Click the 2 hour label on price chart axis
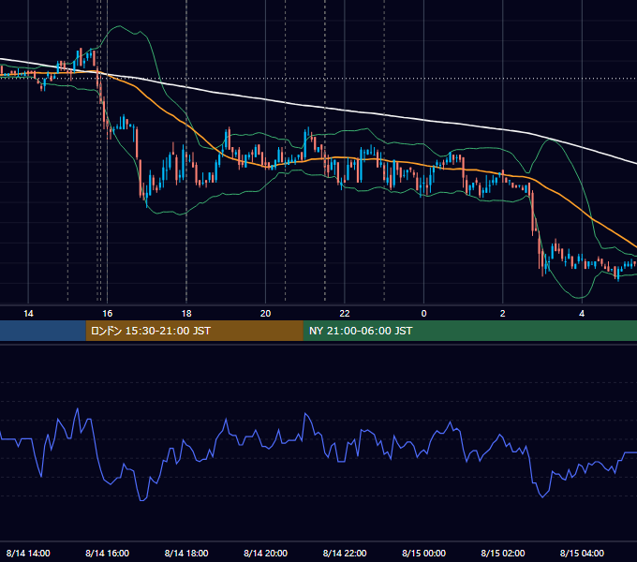 502,314
